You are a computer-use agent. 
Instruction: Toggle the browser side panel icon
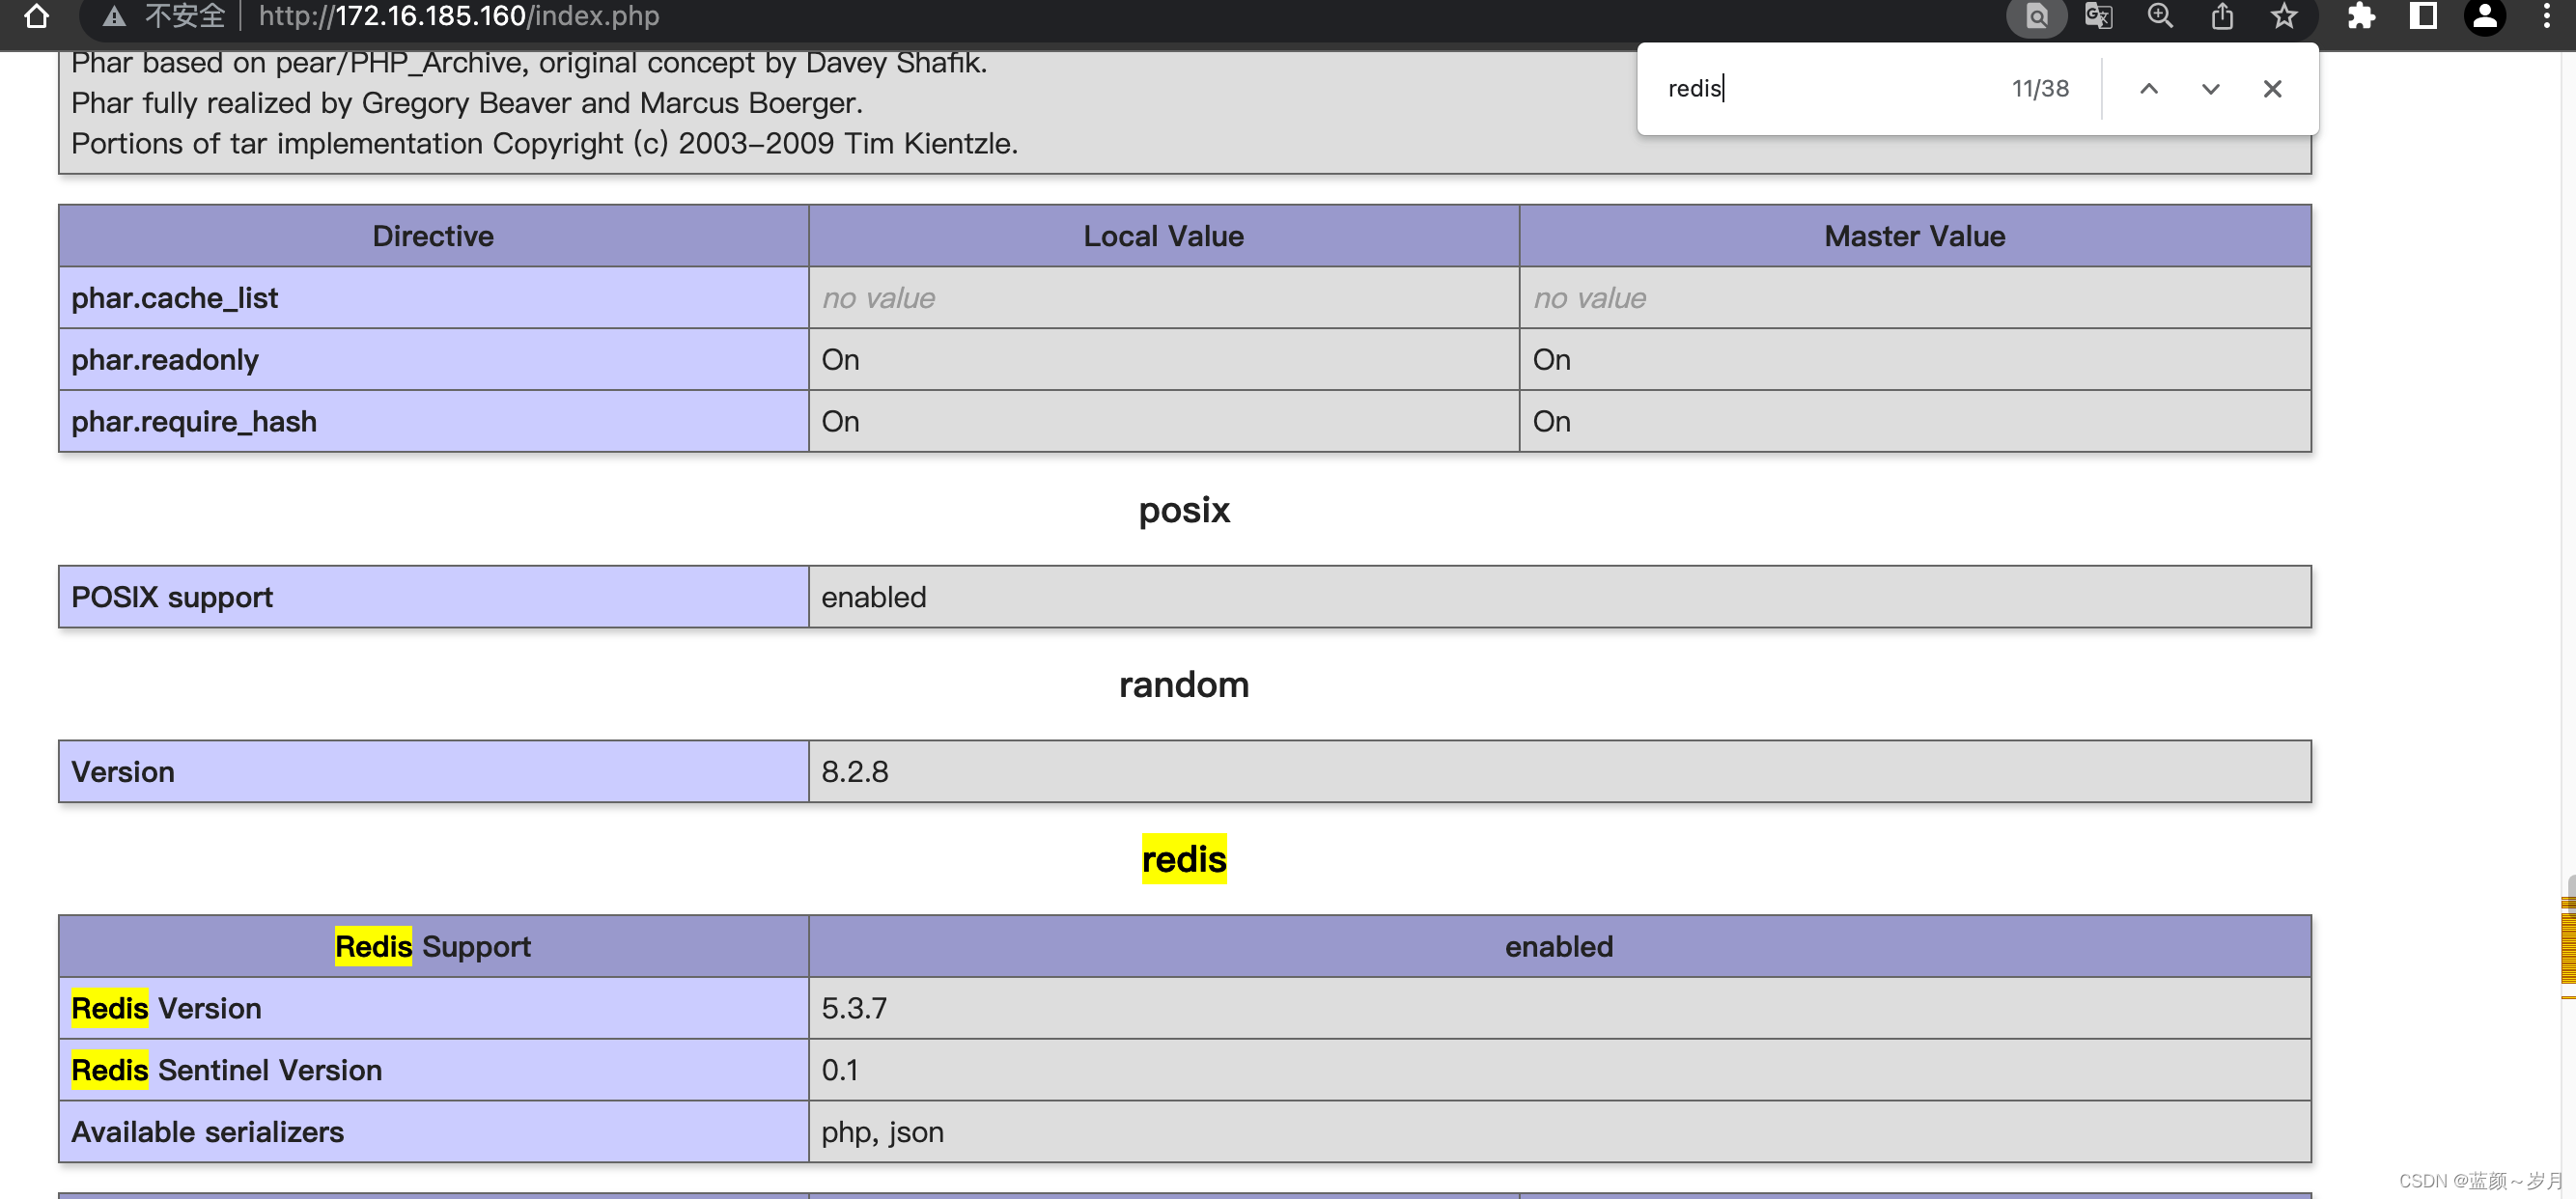(2423, 16)
